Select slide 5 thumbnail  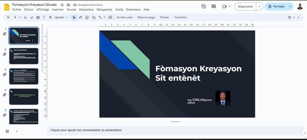(x=24, y=116)
